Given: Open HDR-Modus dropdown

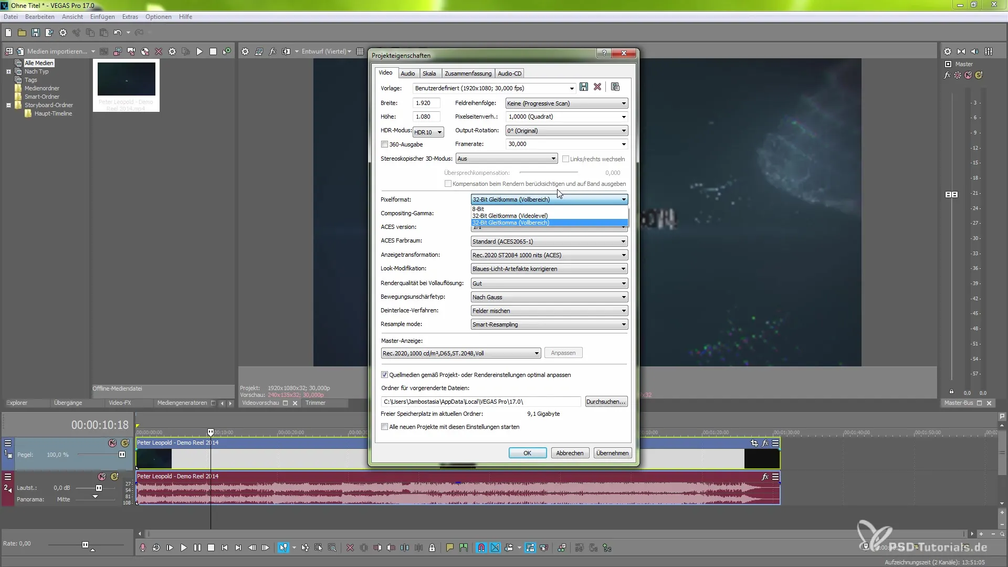Looking at the screenshot, I should click(x=428, y=132).
